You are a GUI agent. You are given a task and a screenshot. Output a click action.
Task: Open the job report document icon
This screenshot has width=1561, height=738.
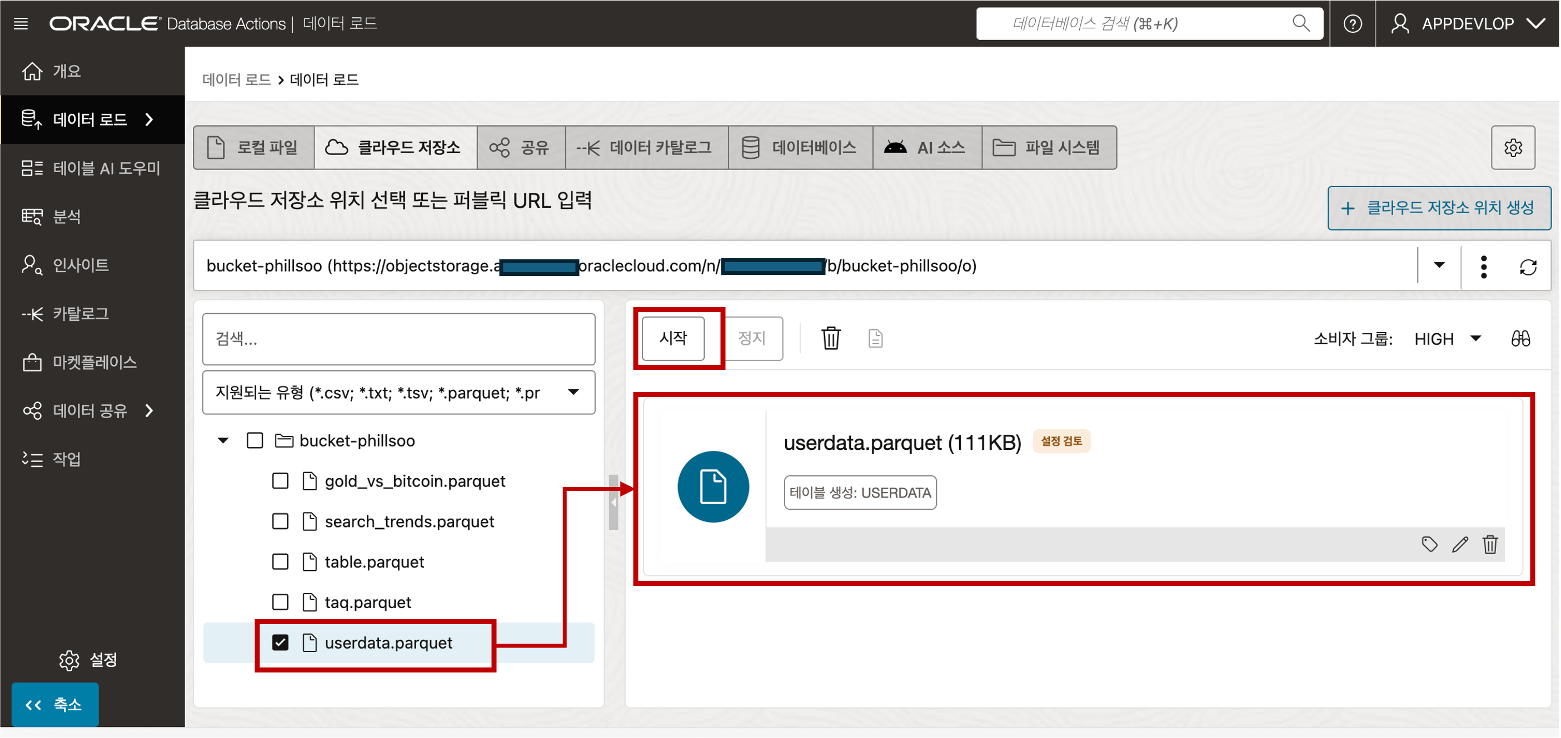[x=876, y=338]
